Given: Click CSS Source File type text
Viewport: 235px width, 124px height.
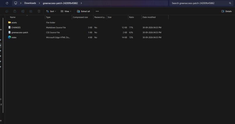Looking at the screenshot, I should coord(53,33).
